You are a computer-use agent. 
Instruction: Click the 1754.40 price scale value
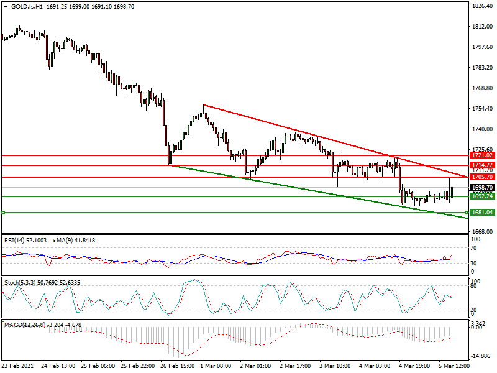pos(483,109)
